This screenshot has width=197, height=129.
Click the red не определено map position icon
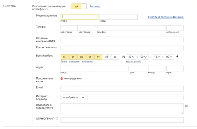click(62, 79)
